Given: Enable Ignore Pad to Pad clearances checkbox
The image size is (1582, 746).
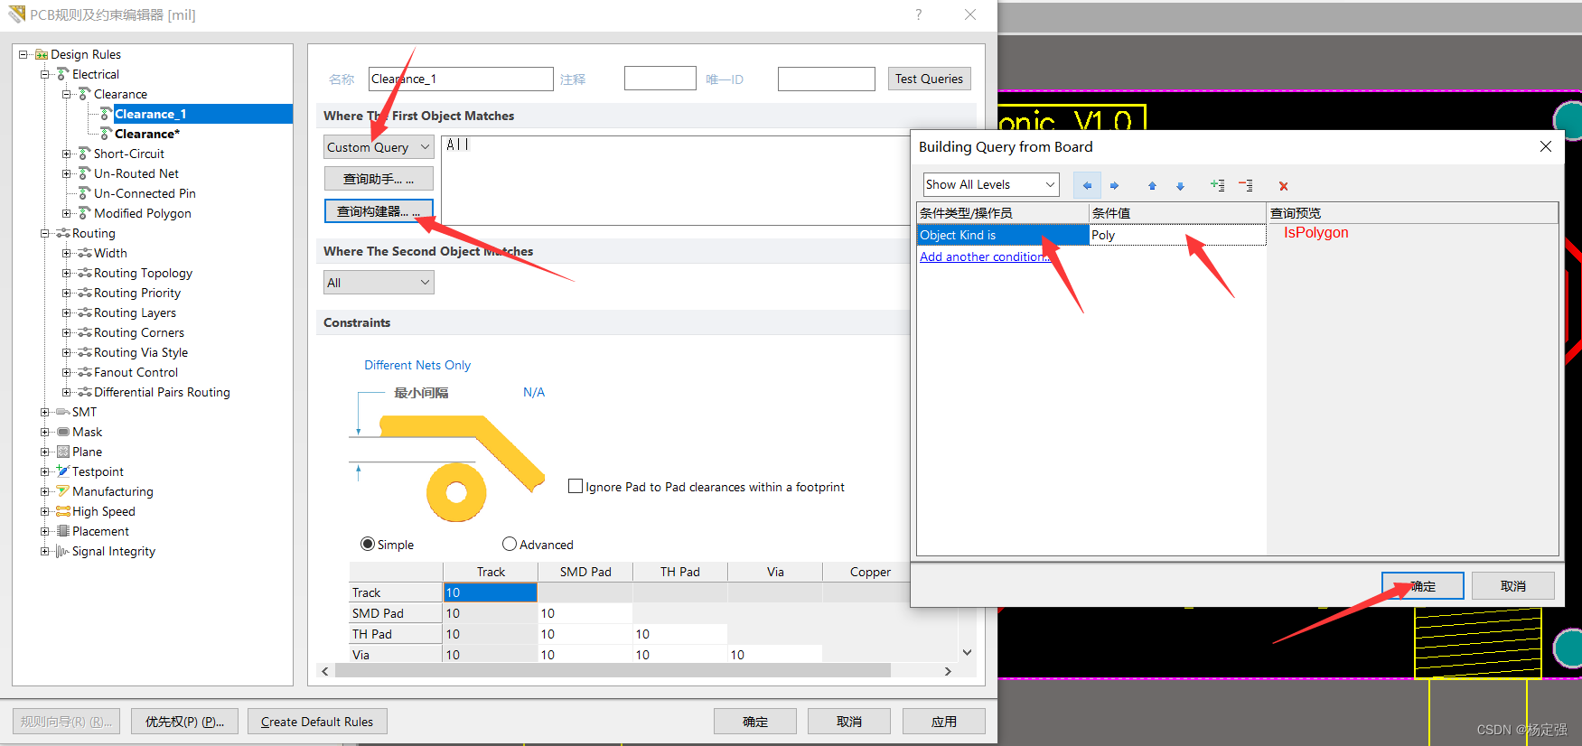Looking at the screenshot, I should click(576, 487).
